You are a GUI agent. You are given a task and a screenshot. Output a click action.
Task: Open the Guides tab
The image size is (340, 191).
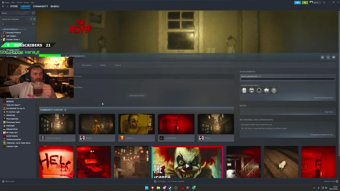pyautogui.click(x=103, y=65)
